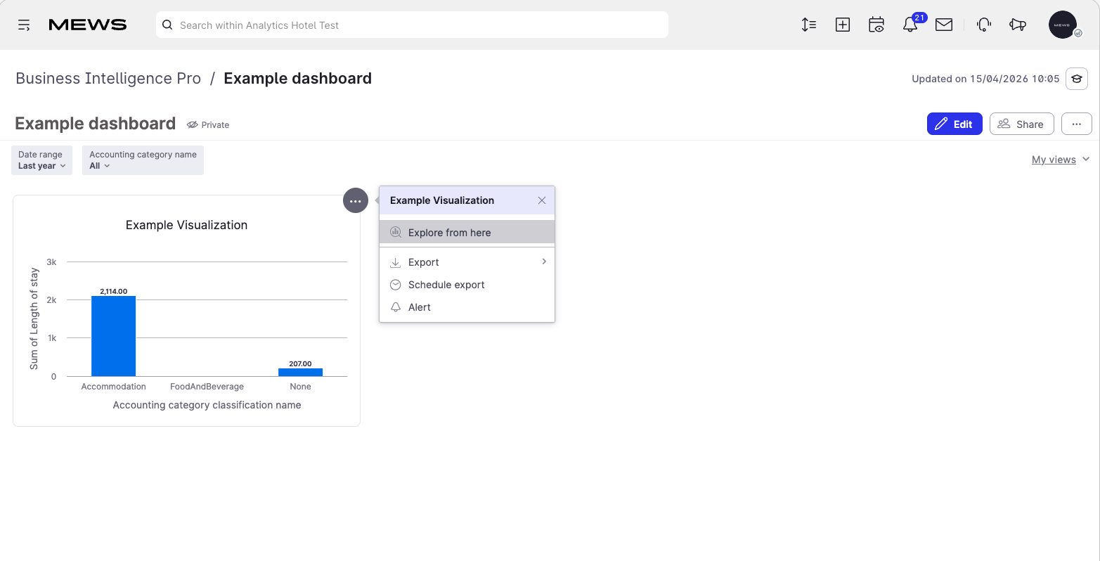The image size is (1100, 561).
Task: Click Accounting category classification name axis title
Action: pos(207,405)
